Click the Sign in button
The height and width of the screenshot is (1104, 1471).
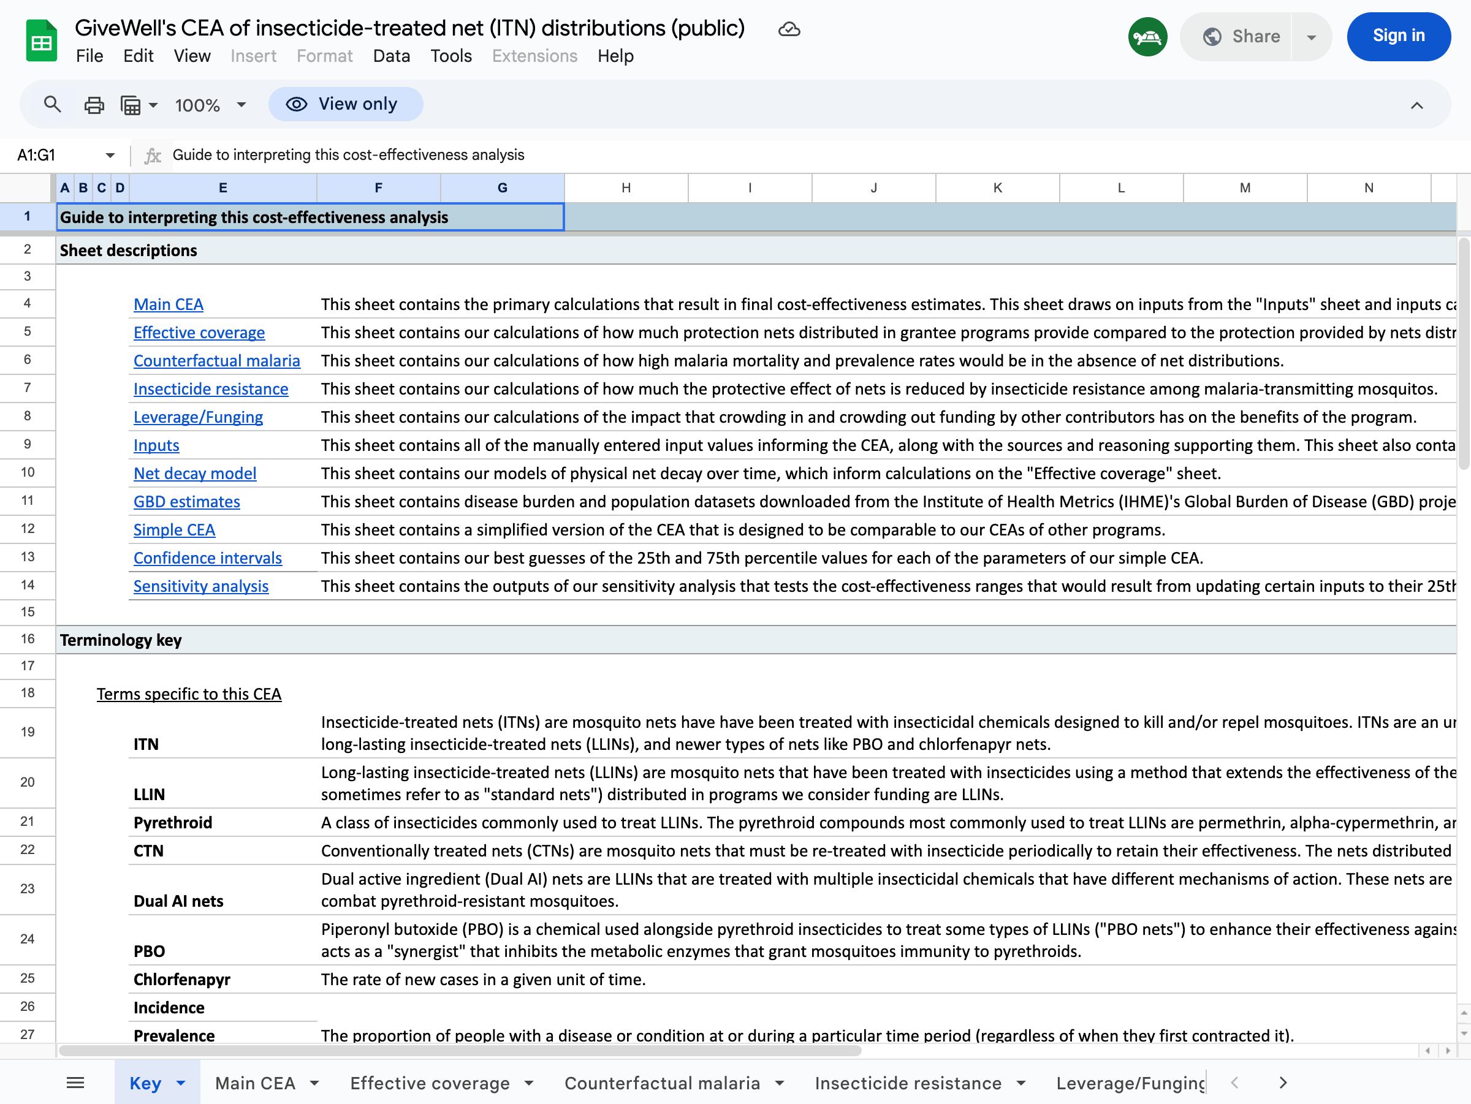1398,37
